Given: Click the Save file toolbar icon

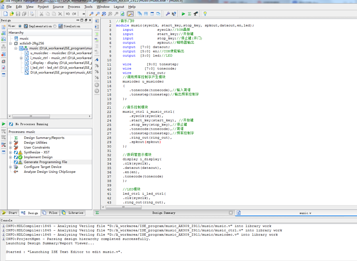Looking at the screenshot, I should 18,14.
